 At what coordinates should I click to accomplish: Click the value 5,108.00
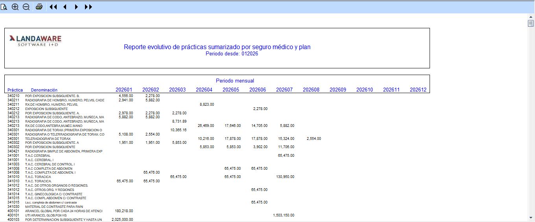(126, 134)
